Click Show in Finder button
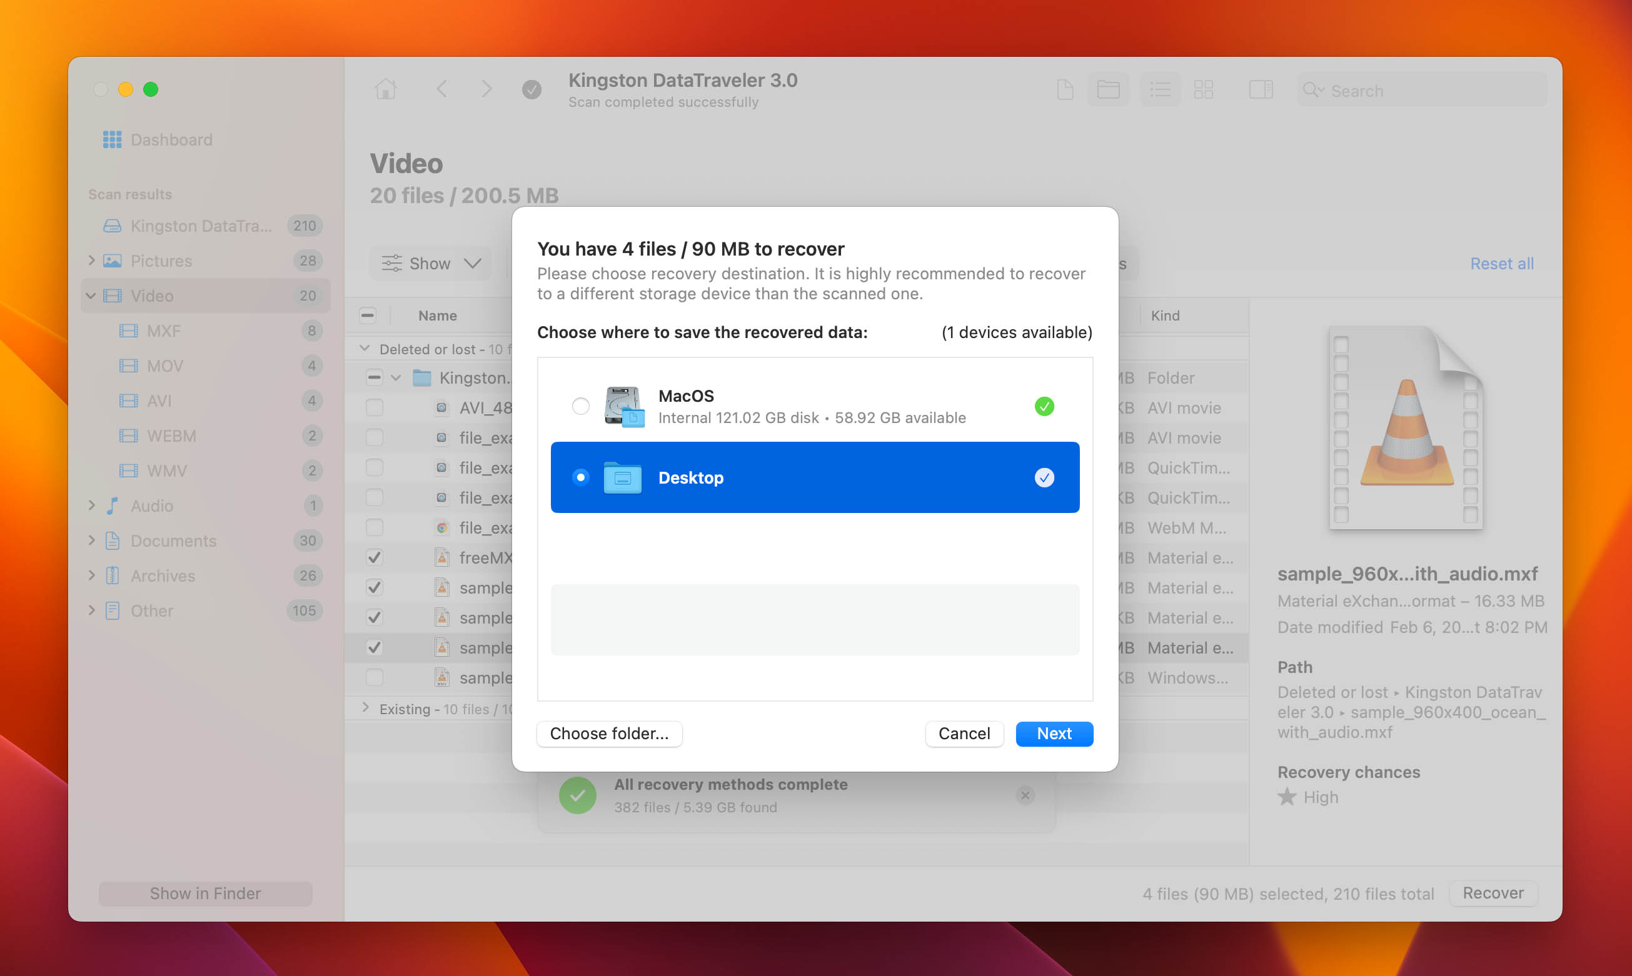This screenshot has height=976, width=1632. 205,893
